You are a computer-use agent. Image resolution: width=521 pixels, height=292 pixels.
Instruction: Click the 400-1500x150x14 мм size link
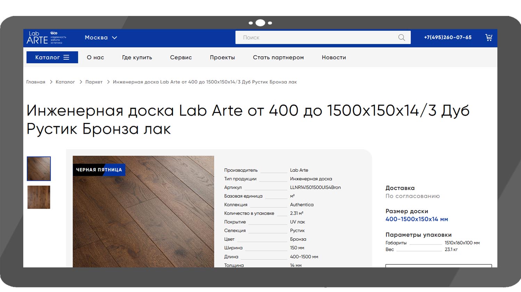pyautogui.click(x=416, y=219)
